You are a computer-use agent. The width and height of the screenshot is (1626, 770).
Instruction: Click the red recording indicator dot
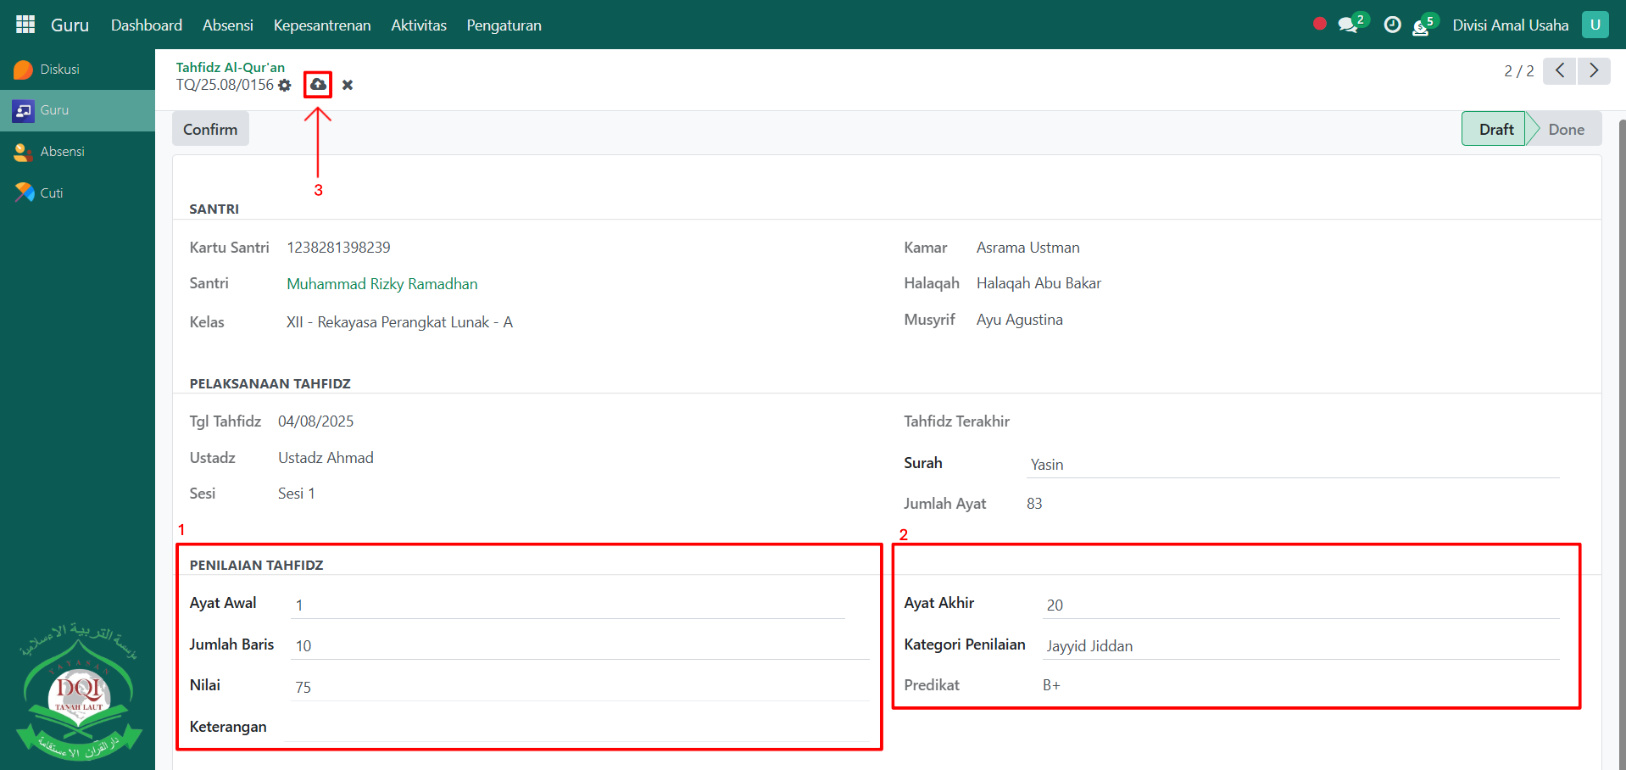pyautogui.click(x=1319, y=24)
